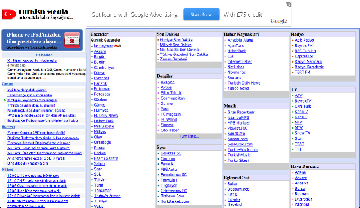
Task: Open the Reuters news source link
Action: tap(235, 78)
